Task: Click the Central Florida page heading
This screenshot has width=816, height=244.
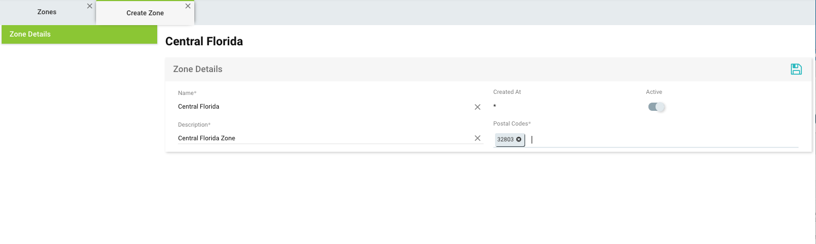Action: (204, 41)
